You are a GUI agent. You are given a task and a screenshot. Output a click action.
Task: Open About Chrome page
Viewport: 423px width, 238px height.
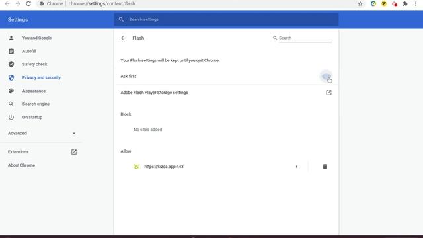(21, 165)
